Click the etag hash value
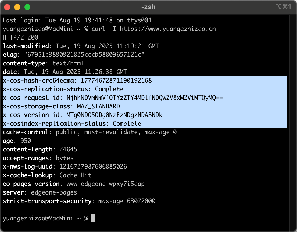Viewport: 297px width, 232px height. (x=84, y=55)
